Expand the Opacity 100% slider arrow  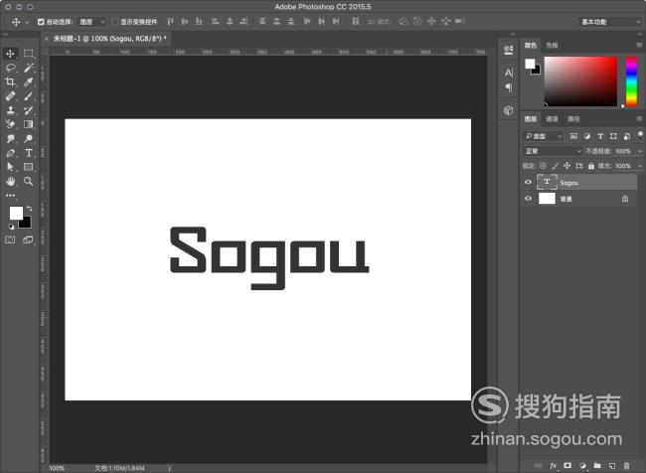click(640, 151)
